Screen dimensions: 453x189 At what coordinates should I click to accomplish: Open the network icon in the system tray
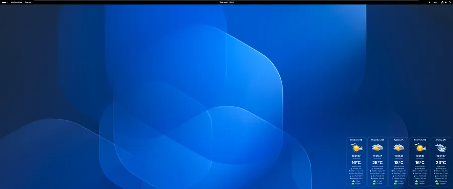click(442, 2)
